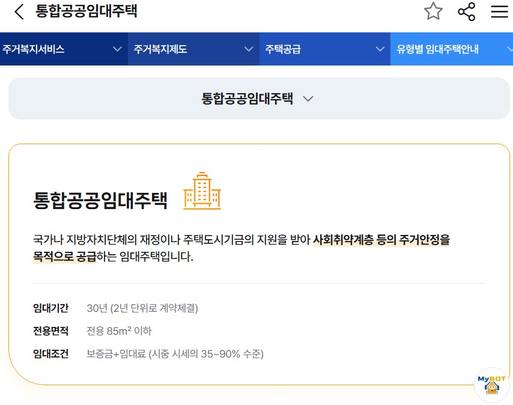
Task: Open the 통합공공임대주택 page selector dropdown
Action: coord(308,99)
